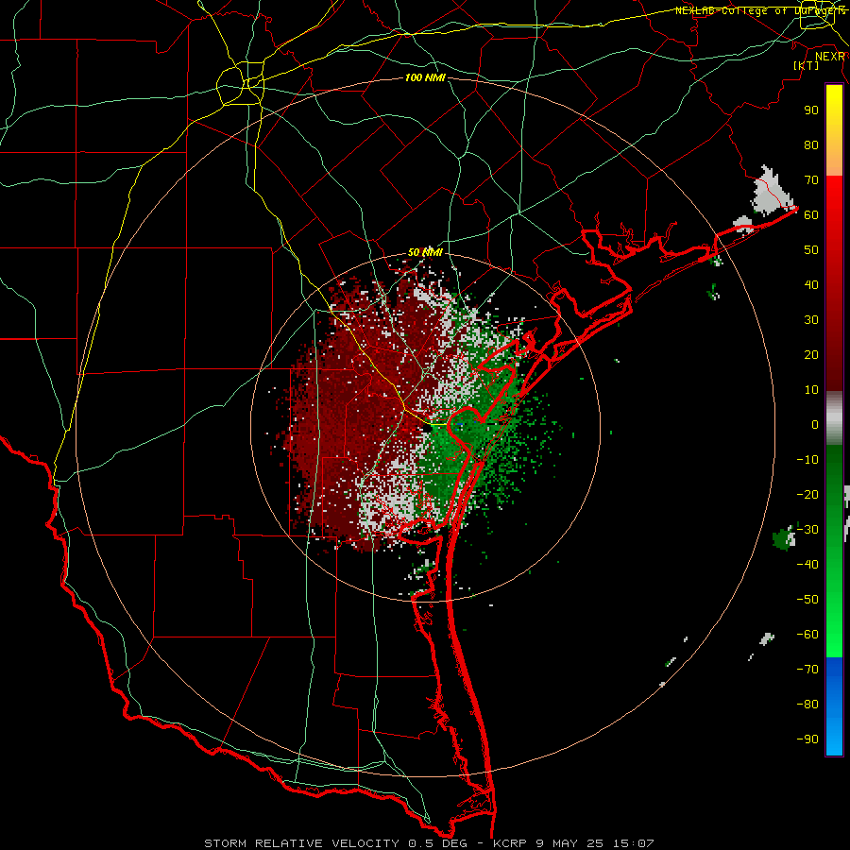Click the "100 NMI" range ring label
Screen dimensions: 850x850
click(425, 77)
